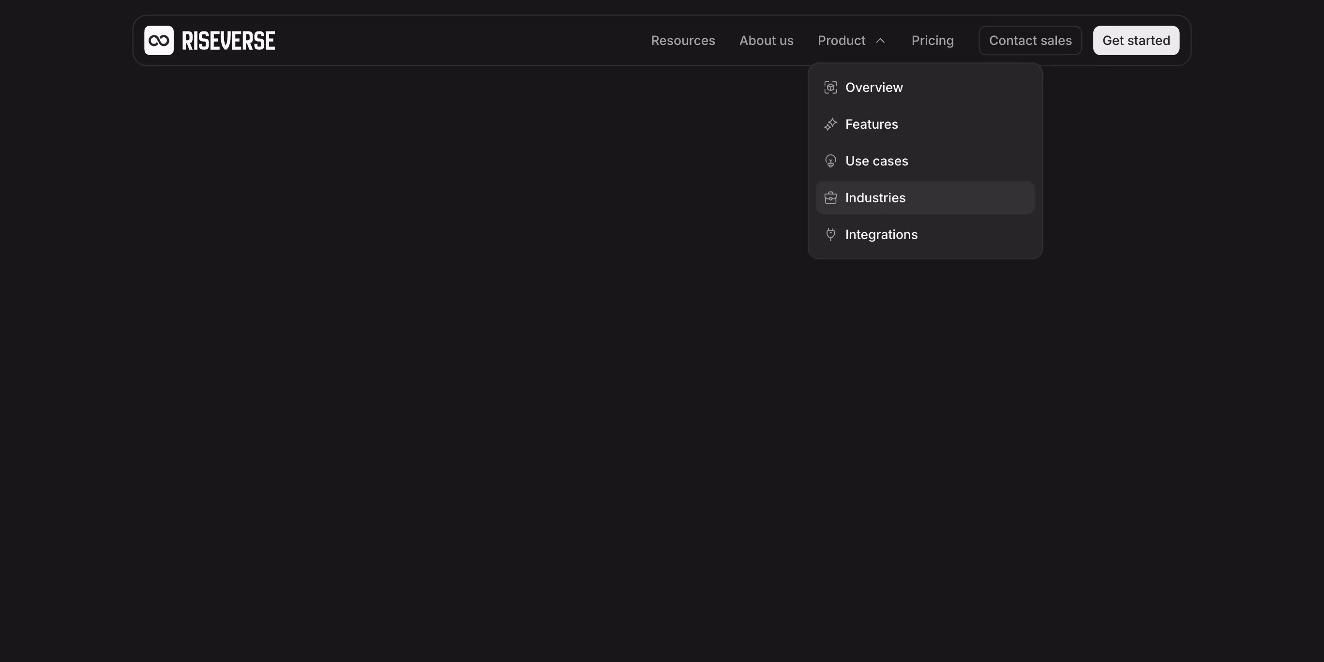This screenshot has height=662, width=1324.
Task: Click the briefcase icon next to Industries
Action: tap(830, 197)
